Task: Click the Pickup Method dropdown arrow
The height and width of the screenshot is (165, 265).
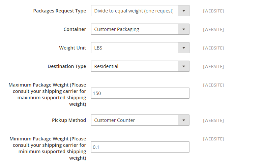Action: 183,120
